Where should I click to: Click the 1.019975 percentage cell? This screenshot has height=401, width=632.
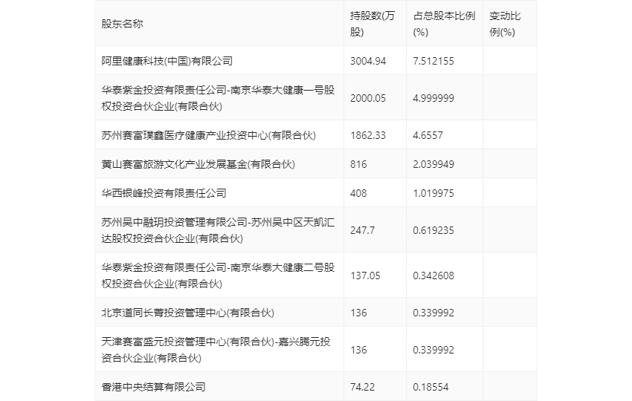433,193
